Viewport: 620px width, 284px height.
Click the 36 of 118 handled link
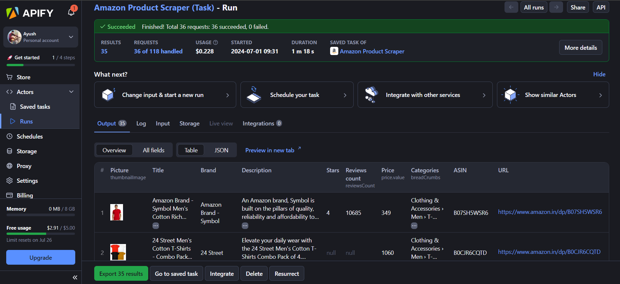tap(158, 51)
